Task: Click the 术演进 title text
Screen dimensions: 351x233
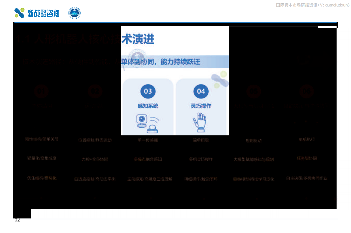Action: click(138, 39)
